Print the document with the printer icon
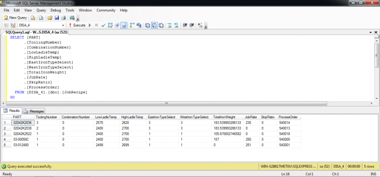 pos(64,18)
